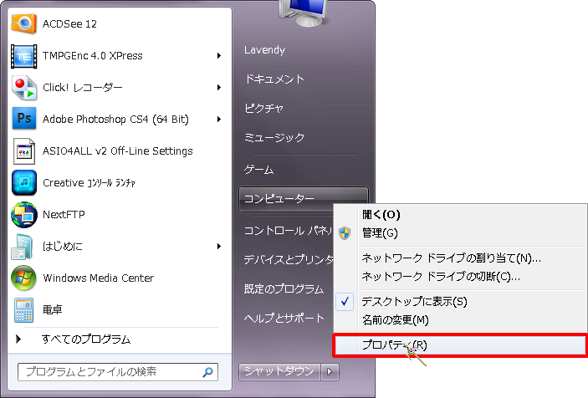Toggle the デスクトップに表示(S) checkmark

(345, 301)
